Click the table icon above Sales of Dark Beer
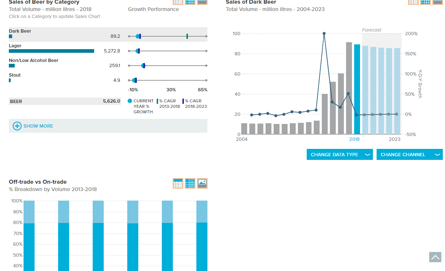Screen dimensions: 445x271 point(413,2)
